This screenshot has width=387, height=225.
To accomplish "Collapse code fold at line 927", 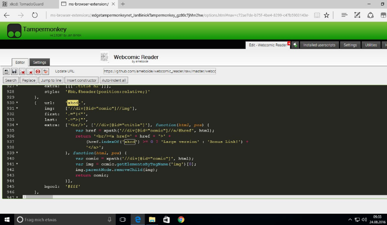I will (x=17, y=86).
